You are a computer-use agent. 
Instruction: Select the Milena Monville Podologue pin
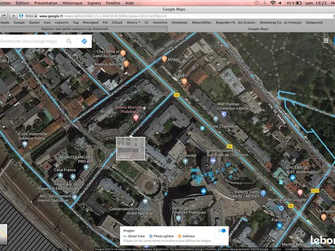pyautogui.click(x=136, y=117)
